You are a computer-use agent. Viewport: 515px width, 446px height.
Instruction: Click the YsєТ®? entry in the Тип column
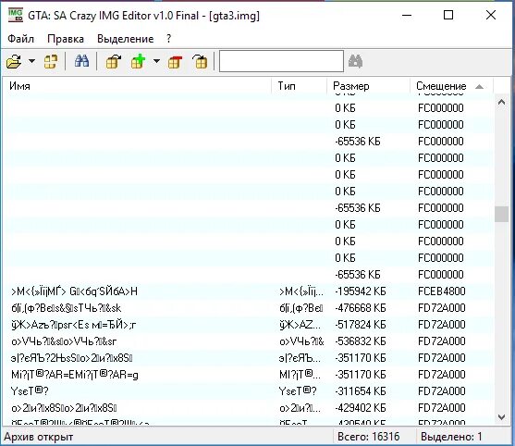coord(298,391)
